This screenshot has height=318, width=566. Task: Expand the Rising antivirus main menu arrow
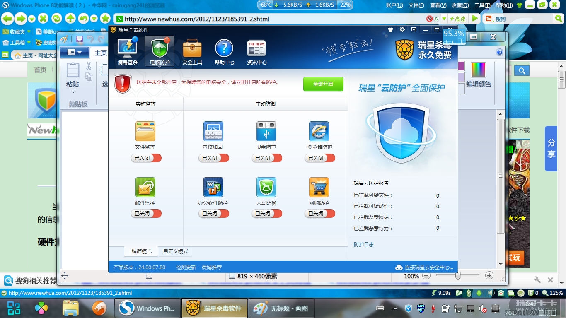414,30
